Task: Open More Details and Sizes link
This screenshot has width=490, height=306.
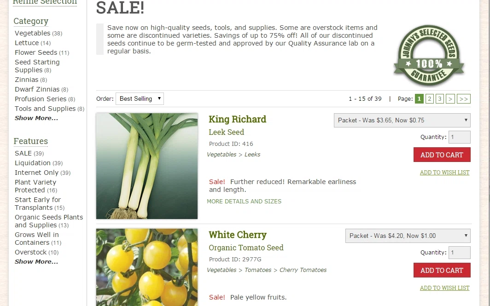Action: (244, 202)
